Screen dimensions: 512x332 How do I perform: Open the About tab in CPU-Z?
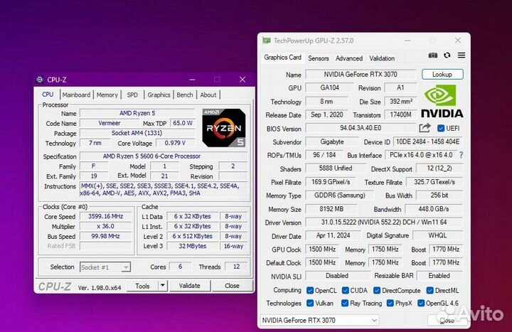208,95
